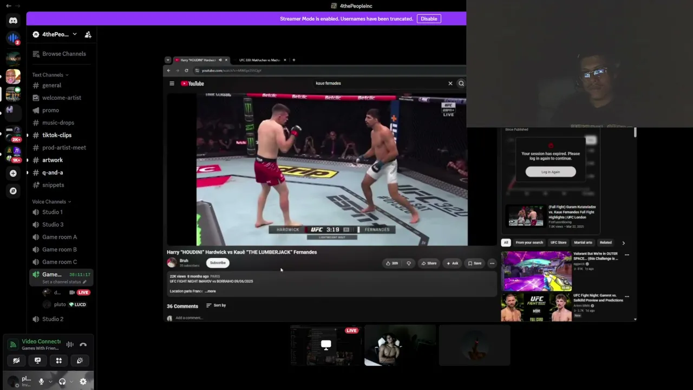Viewport: 693px width, 390px height.
Task: Click the Add a Server plus icon
Action: (13, 173)
